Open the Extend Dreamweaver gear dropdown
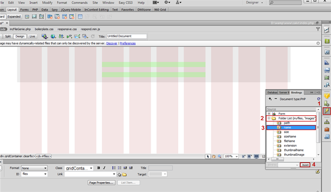Viewport: 331px width, 192px height. coord(167,3)
